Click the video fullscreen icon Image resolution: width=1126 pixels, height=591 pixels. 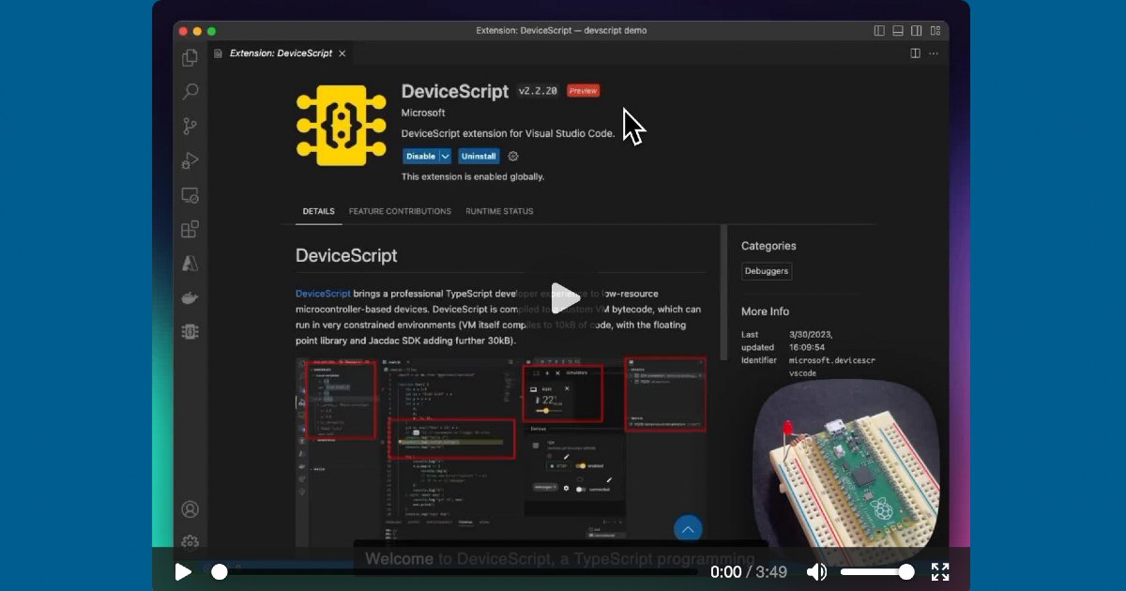coord(940,571)
